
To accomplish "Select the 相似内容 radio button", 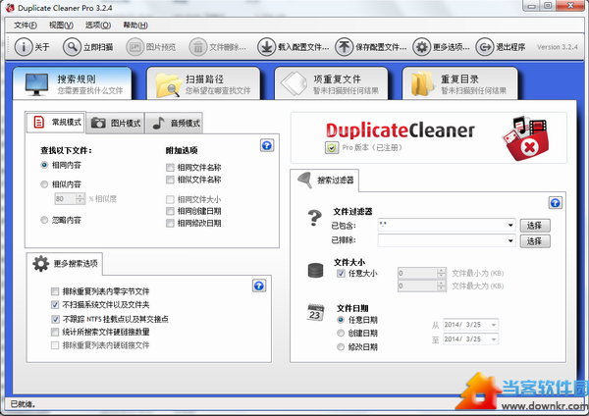I will click(x=44, y=184).
